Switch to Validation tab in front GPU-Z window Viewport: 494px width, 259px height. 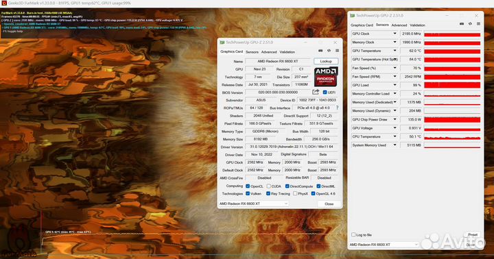287,52
